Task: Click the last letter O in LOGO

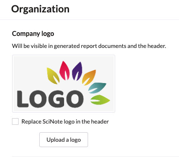Action: pyautogui.click(x=74, y=99)
